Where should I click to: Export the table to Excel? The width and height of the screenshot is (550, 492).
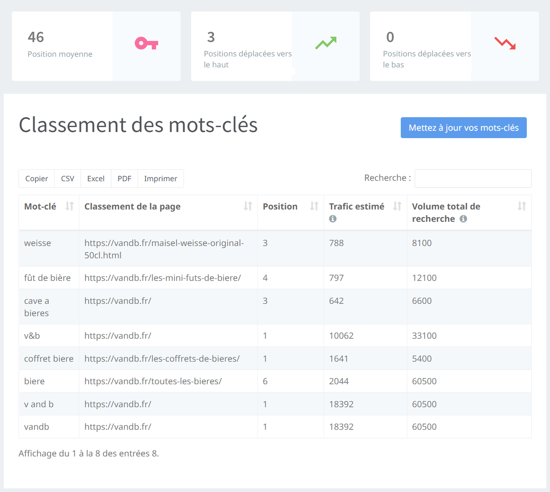(x=96, y=178)
